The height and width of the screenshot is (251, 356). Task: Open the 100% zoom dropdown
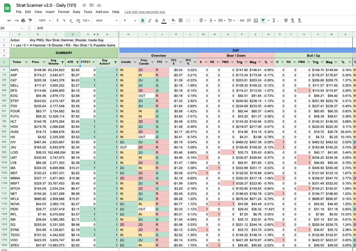click(44, 20)
